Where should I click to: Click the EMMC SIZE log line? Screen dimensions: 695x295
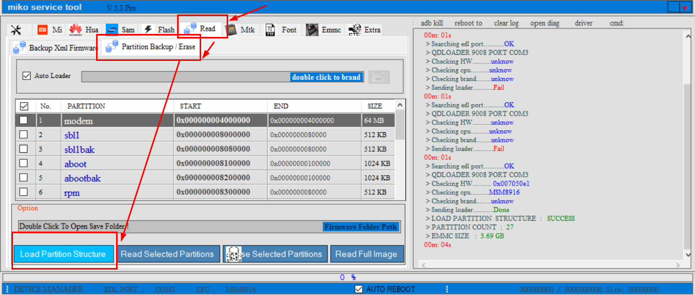pos(464,236)
